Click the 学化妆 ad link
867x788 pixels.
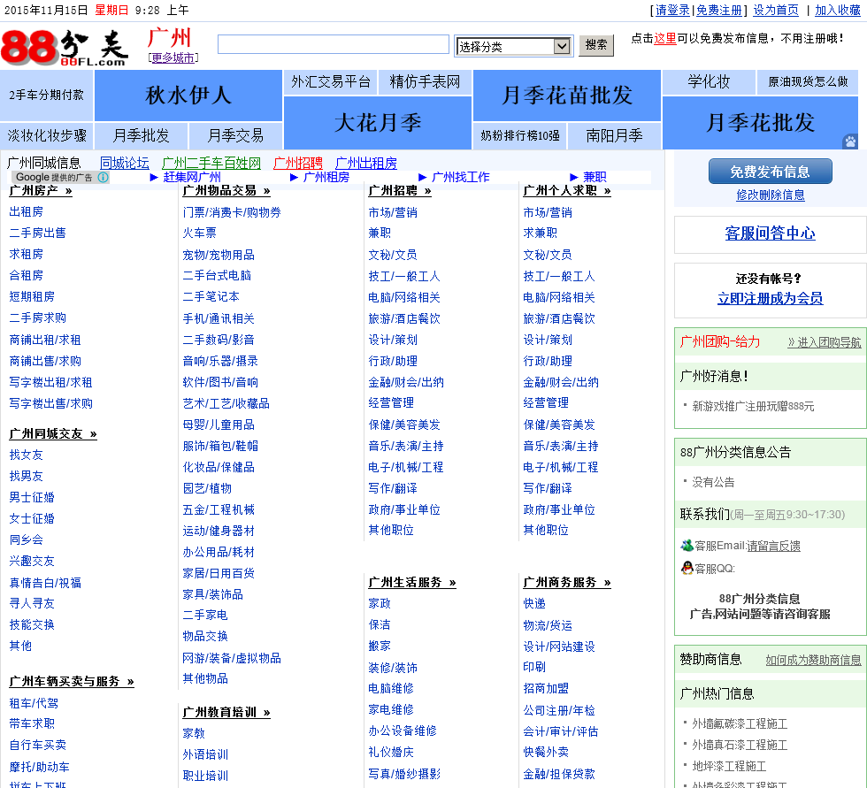pyautogui.click(x=709, y=81)
